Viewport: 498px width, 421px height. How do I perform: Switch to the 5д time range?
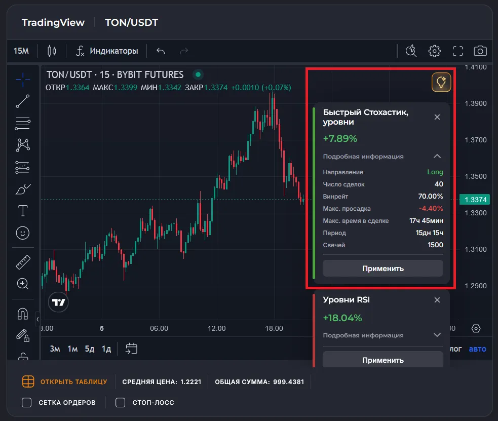coord(90,349)
